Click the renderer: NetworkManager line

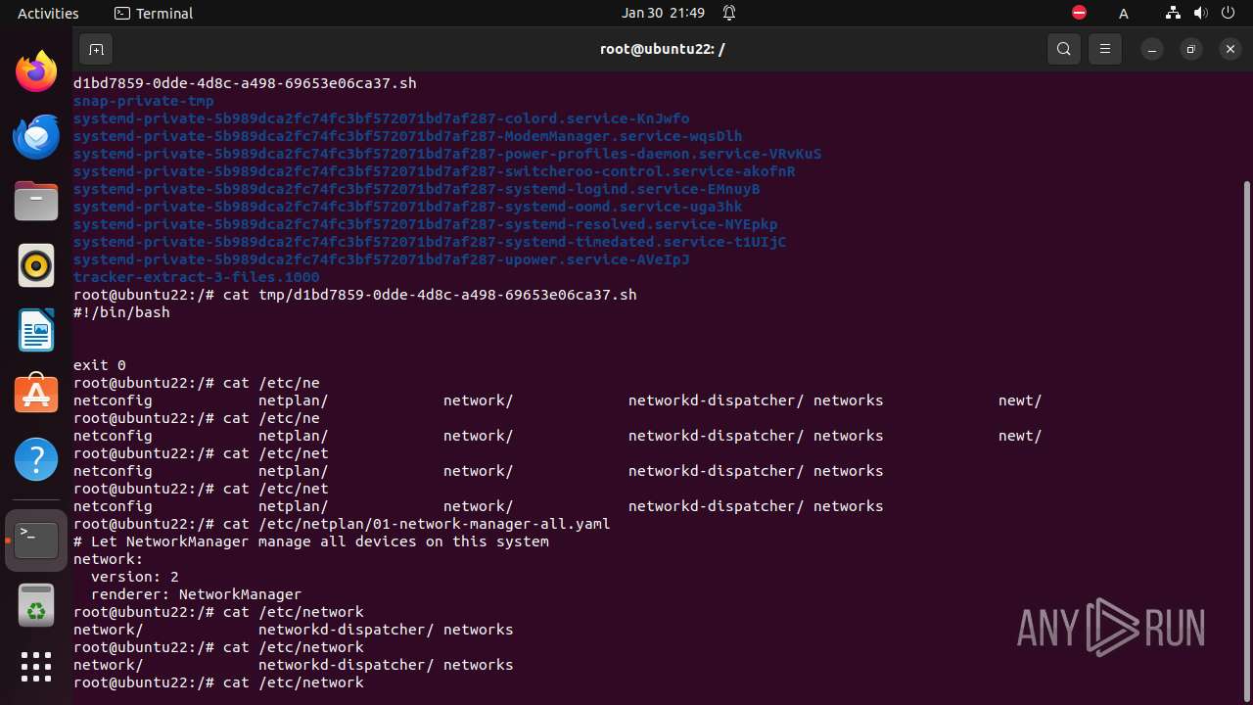click(197, 594)
